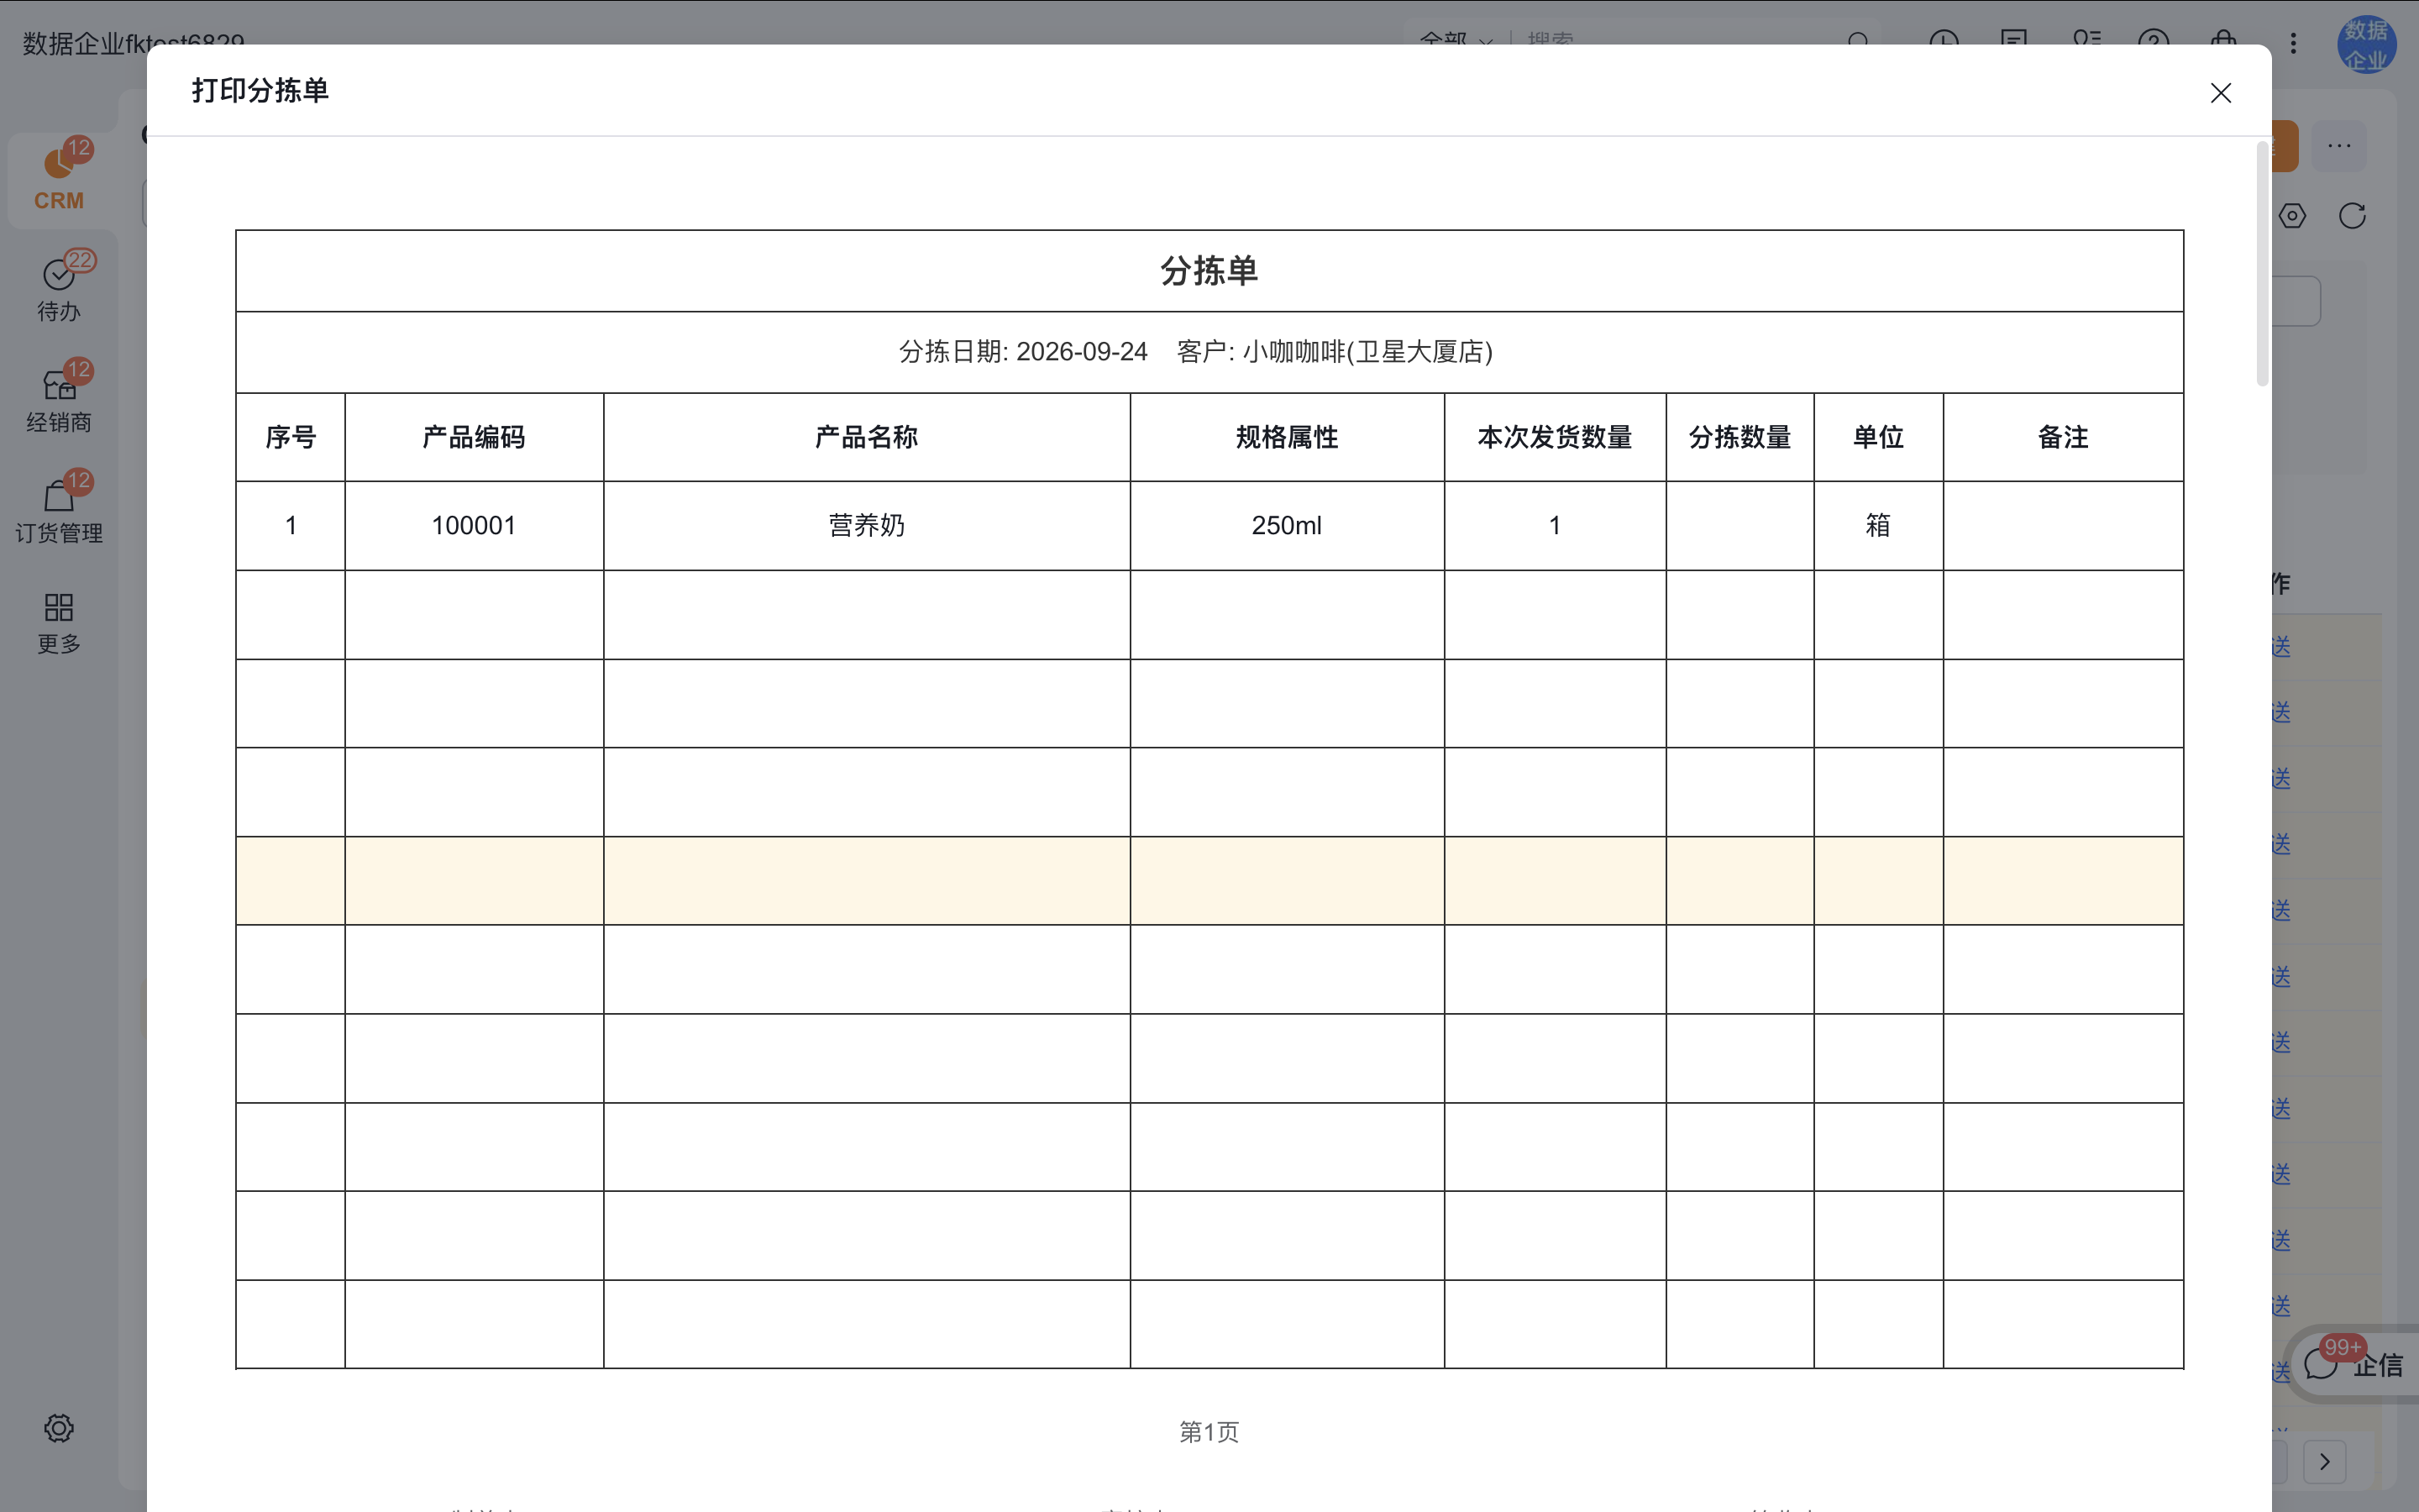Click the 打印分拣单 dialog title

260,90
